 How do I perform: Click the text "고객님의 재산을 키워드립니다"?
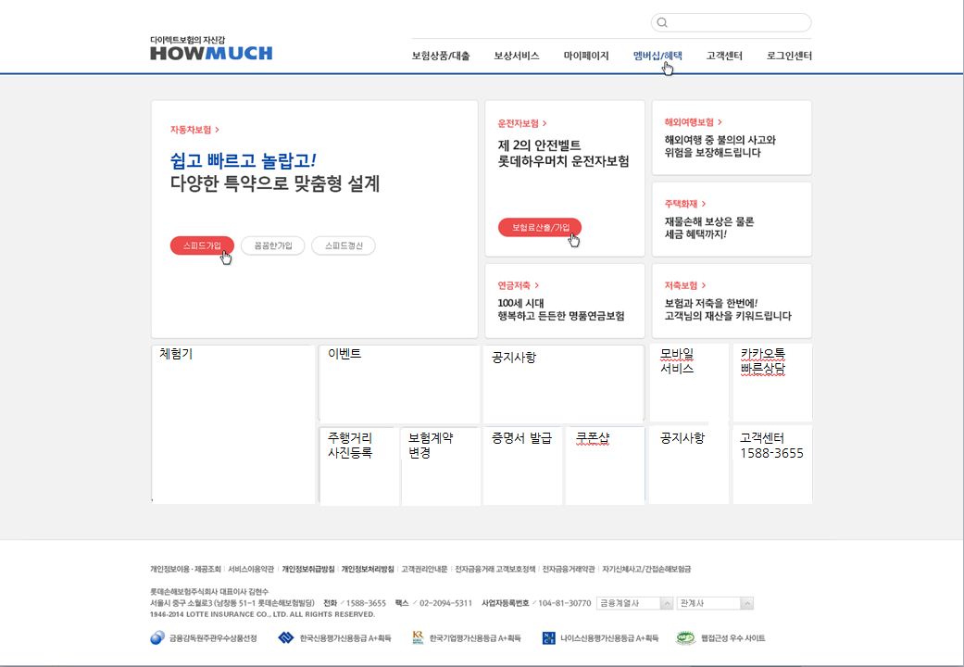click(728, 316)
